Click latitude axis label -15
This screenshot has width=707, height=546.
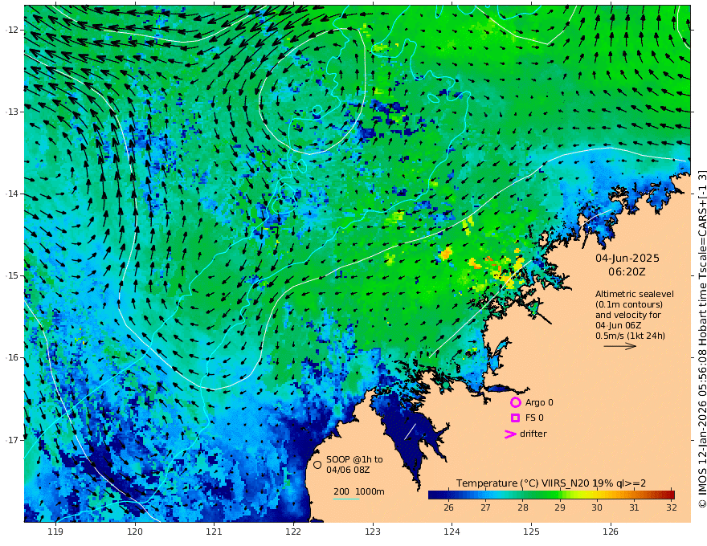pos(12,275)
